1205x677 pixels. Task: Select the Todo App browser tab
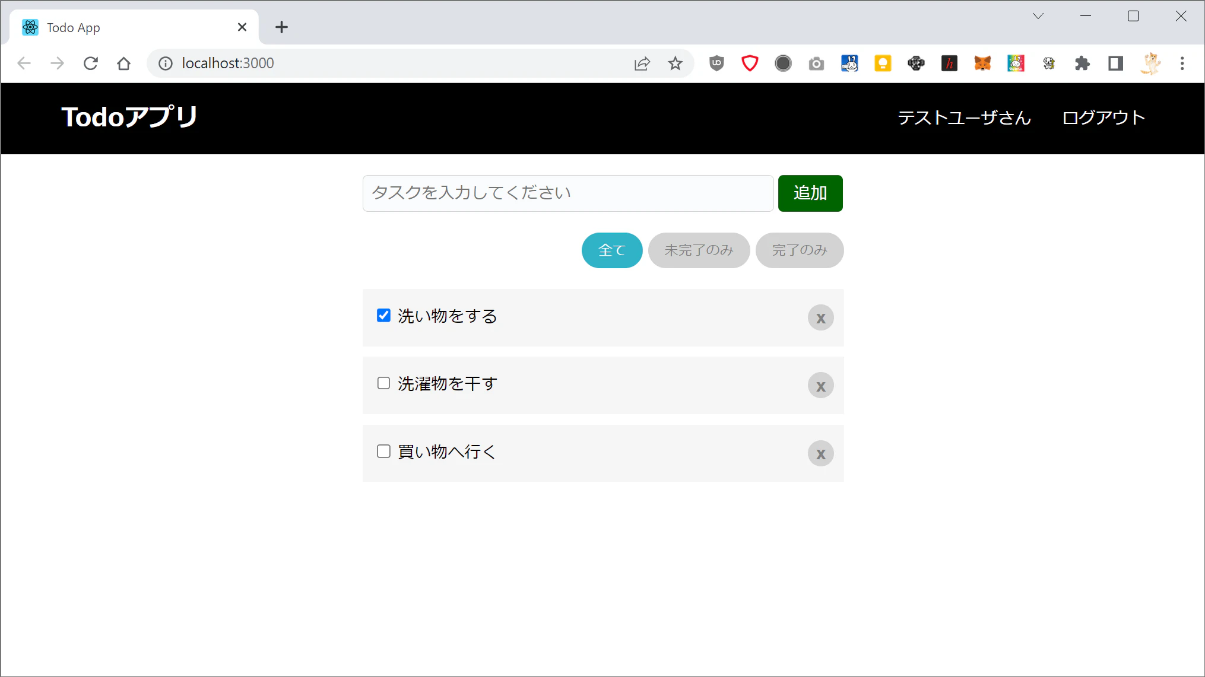(134, 27)
